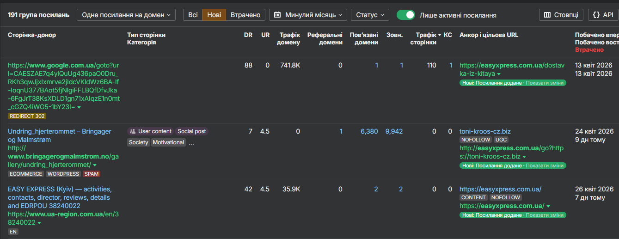Viewport: 619px width, 239px height.
Task: Expand the Статус filter dropdown
Action: pyautogui.click(x=370, y=15)
